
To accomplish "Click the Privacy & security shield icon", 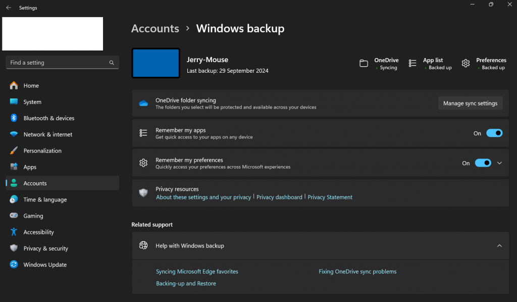I will [14, 248].
